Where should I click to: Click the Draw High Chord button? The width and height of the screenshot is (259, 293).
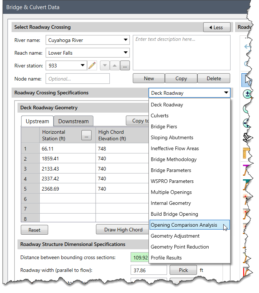pyautogui.click(x=123, y=230)
